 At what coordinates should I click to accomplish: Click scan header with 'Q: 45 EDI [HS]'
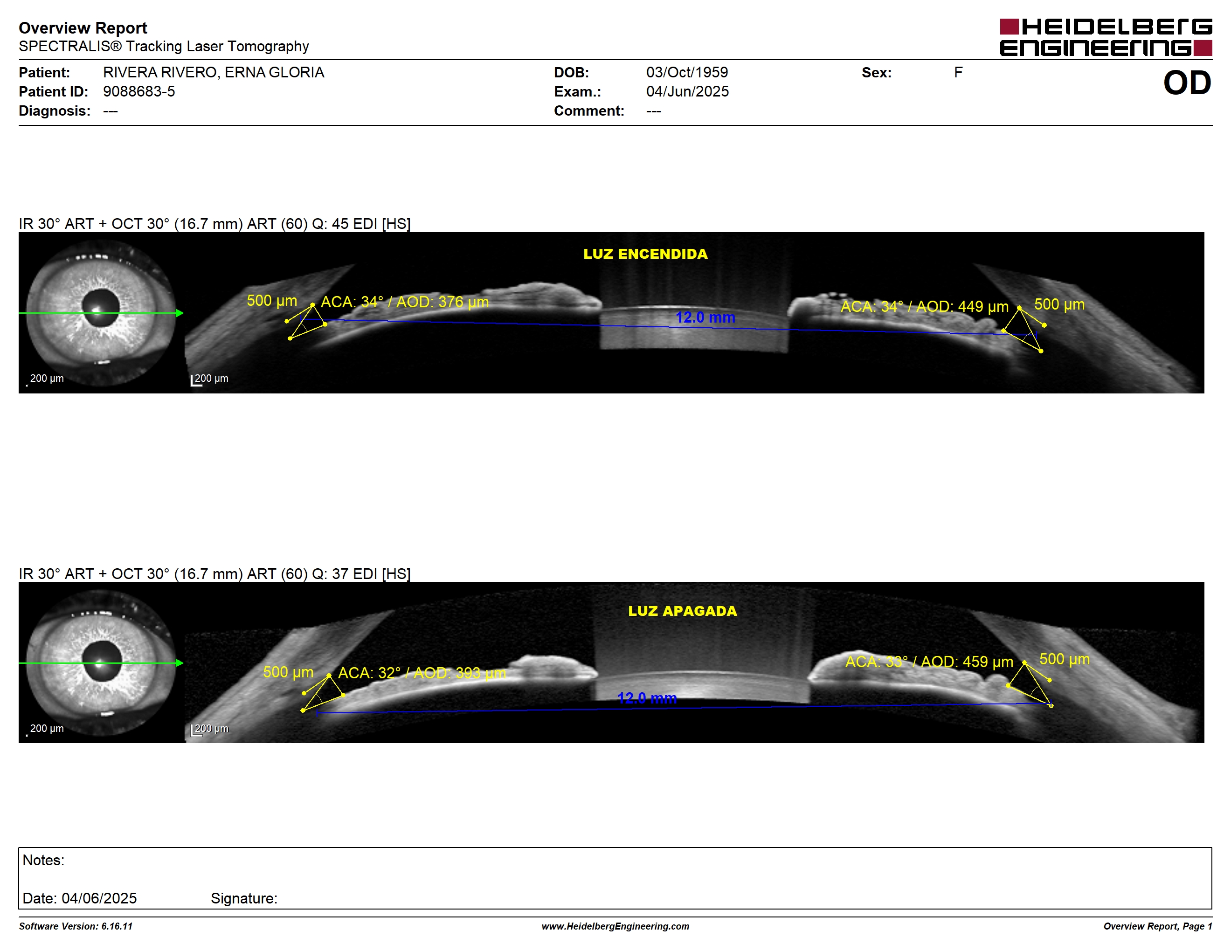tap(215, 224)
